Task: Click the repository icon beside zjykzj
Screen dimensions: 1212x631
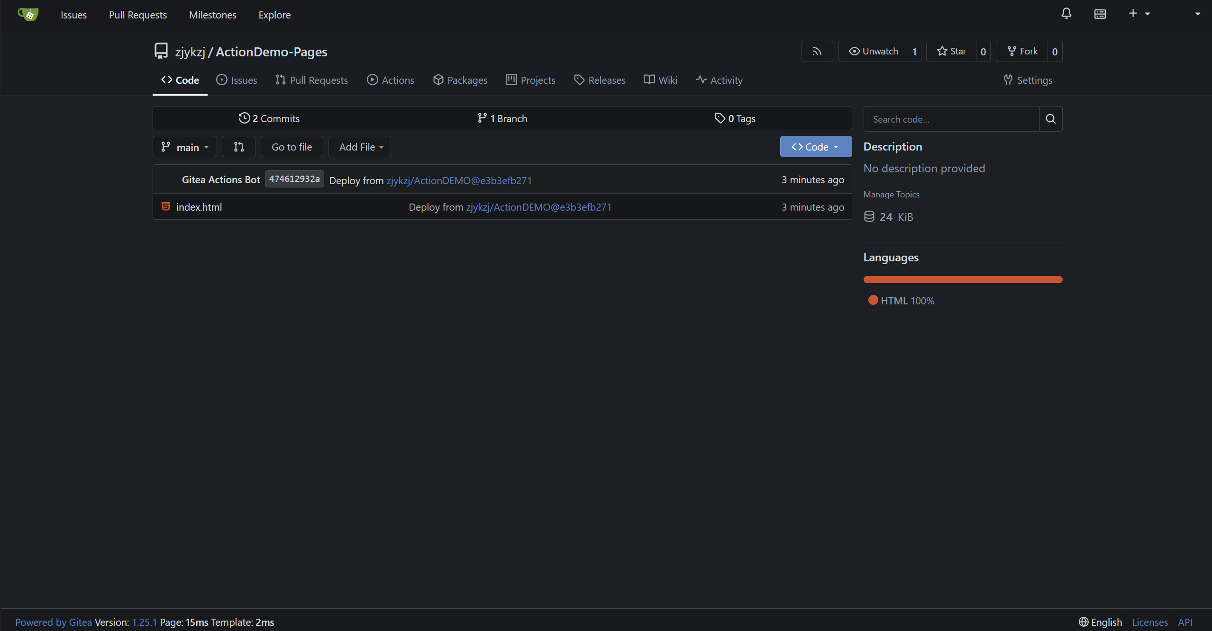Action: click(x=161, y=51)
